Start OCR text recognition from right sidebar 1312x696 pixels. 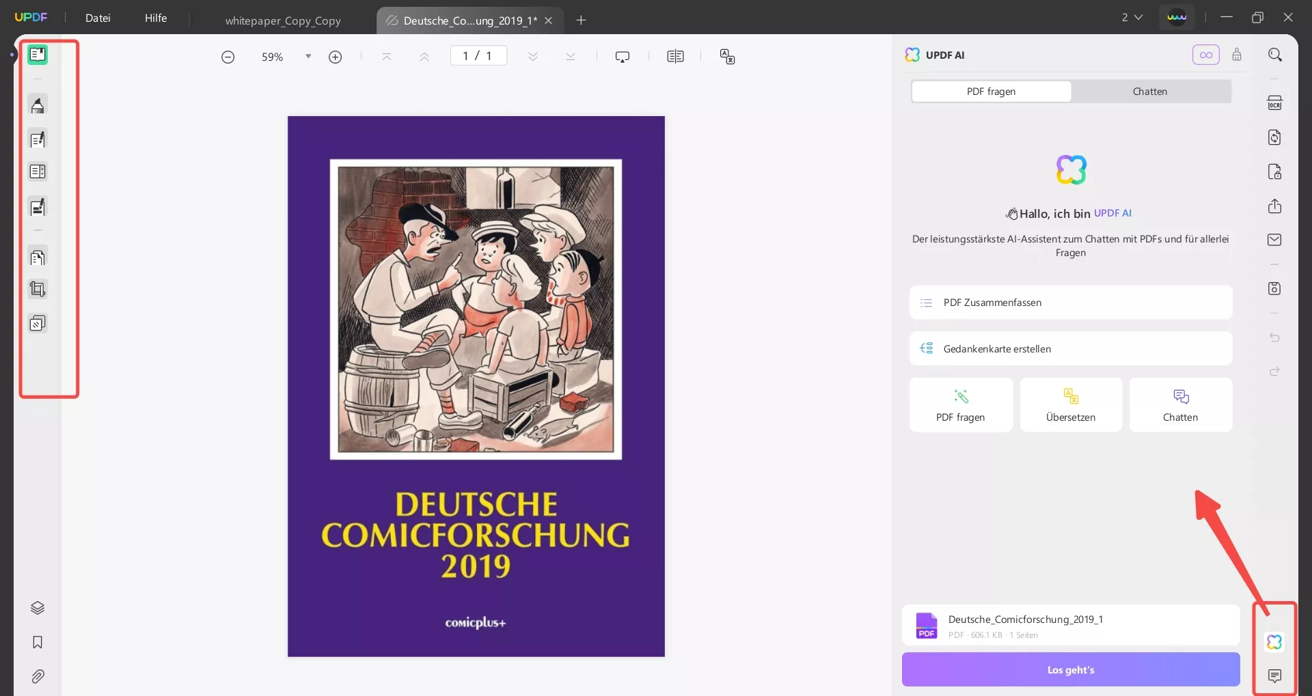pos(1275,102)
